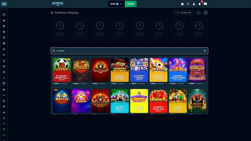Open Jackpot Joker Fever game
This screenshot has width=251, height=141.
coord(178,70)
